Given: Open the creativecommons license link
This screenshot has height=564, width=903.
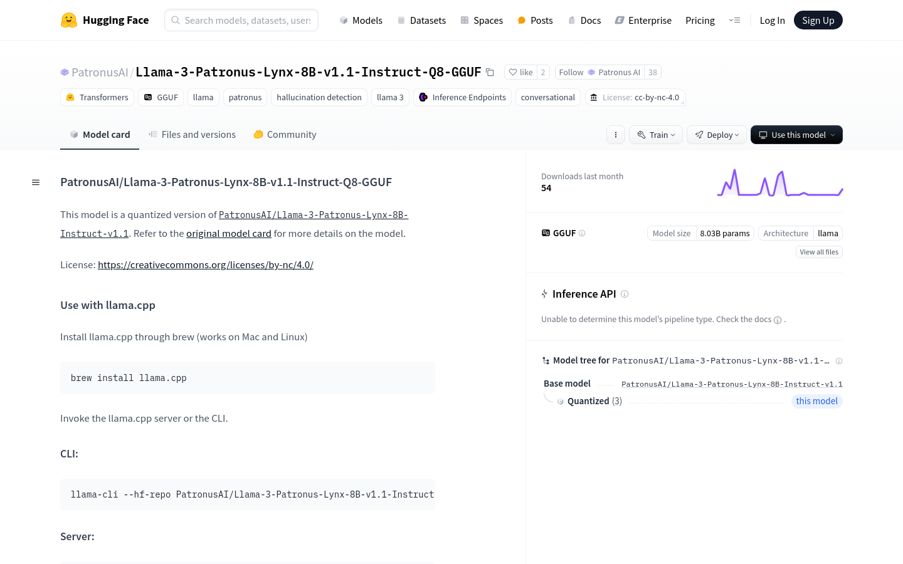Looking at the screenshot, I should tap(205, 264).
